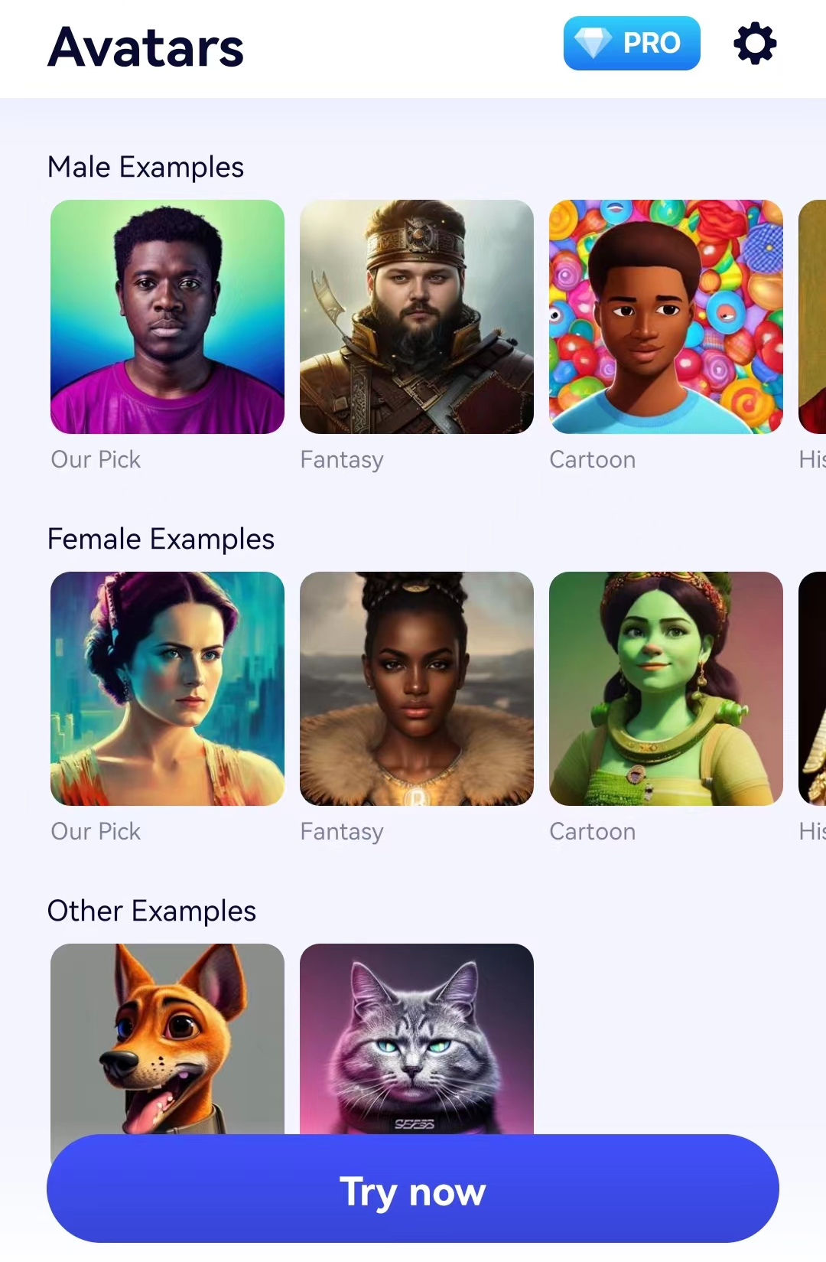The width and height of the screenshot is (826, 1262).
Task: Choose the female Fantasy fur-collar avatar
Action: pos(417,689)
